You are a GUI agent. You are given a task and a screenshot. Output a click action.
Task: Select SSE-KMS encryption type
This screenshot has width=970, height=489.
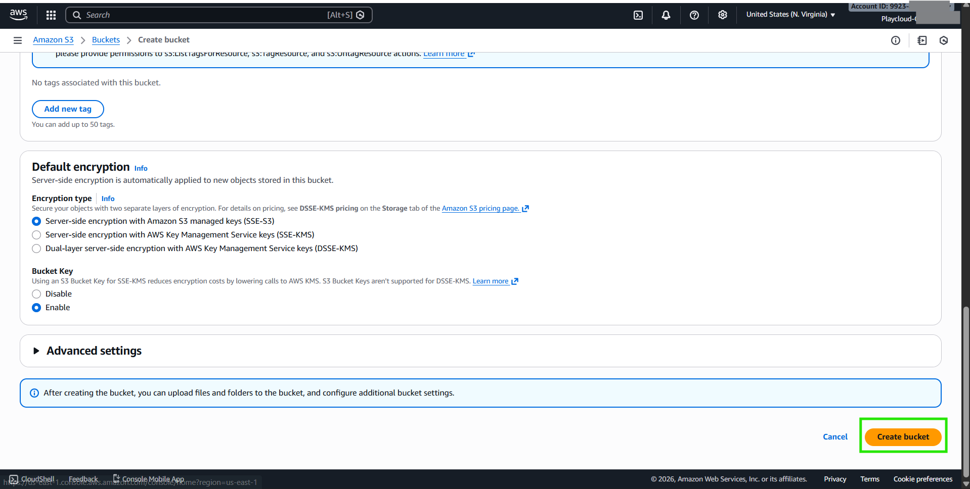(x=36, y=235)
